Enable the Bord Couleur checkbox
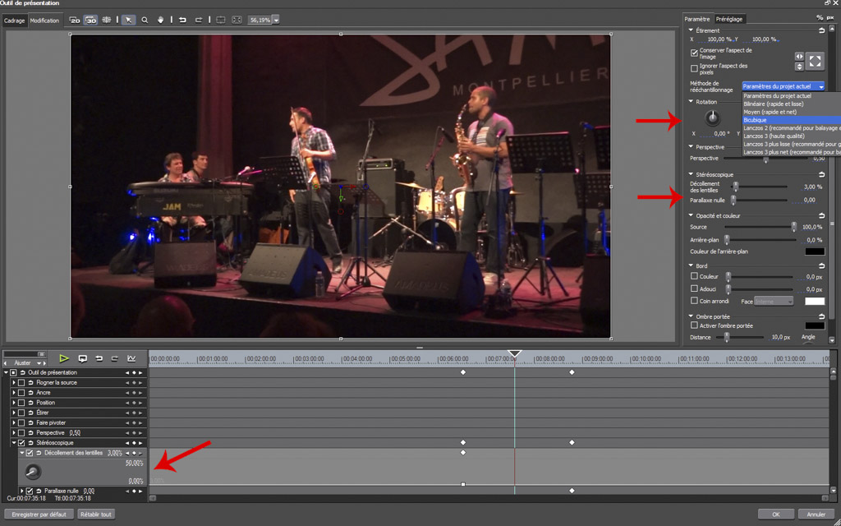 pyautogui.click(x=694, y=276)
